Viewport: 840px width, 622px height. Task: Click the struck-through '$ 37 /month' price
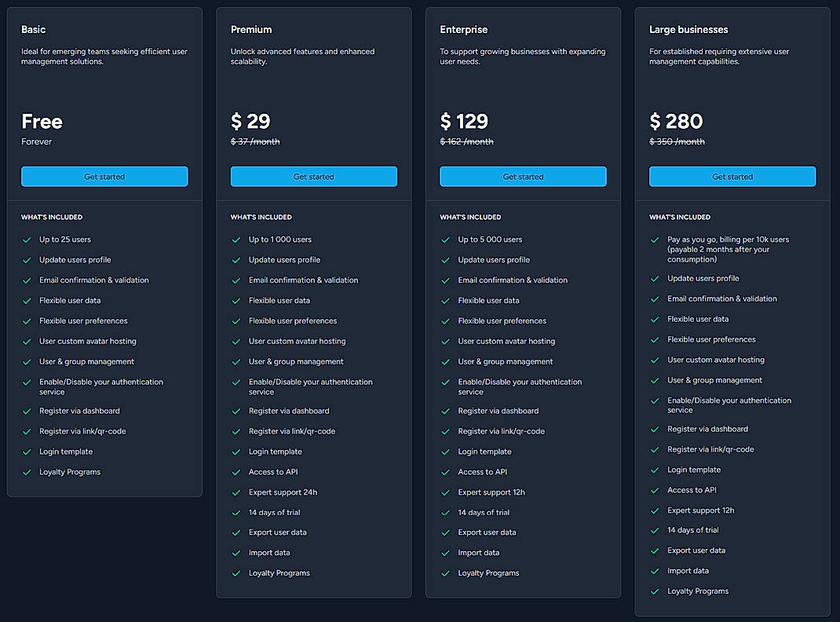click(255, 141)
